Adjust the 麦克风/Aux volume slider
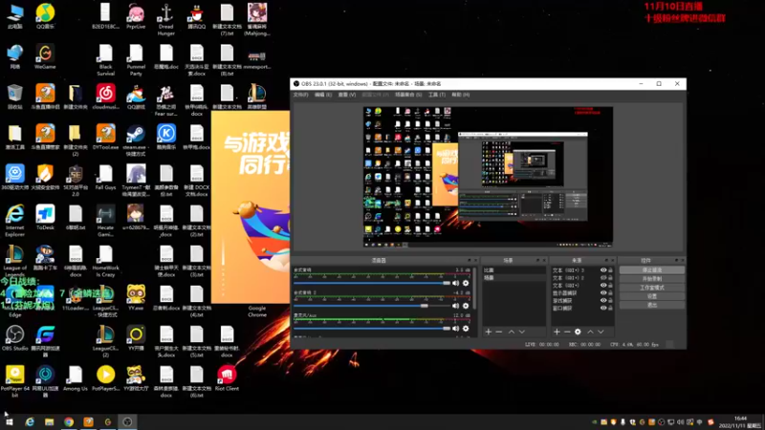The height and width of the screenshot is (430, 765). pos(372,329)
